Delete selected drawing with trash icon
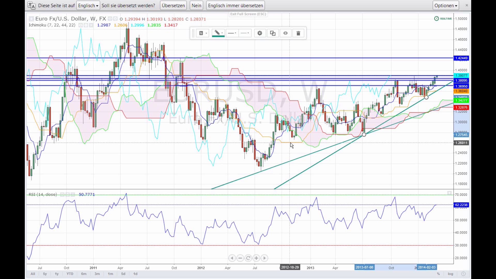 298,33
